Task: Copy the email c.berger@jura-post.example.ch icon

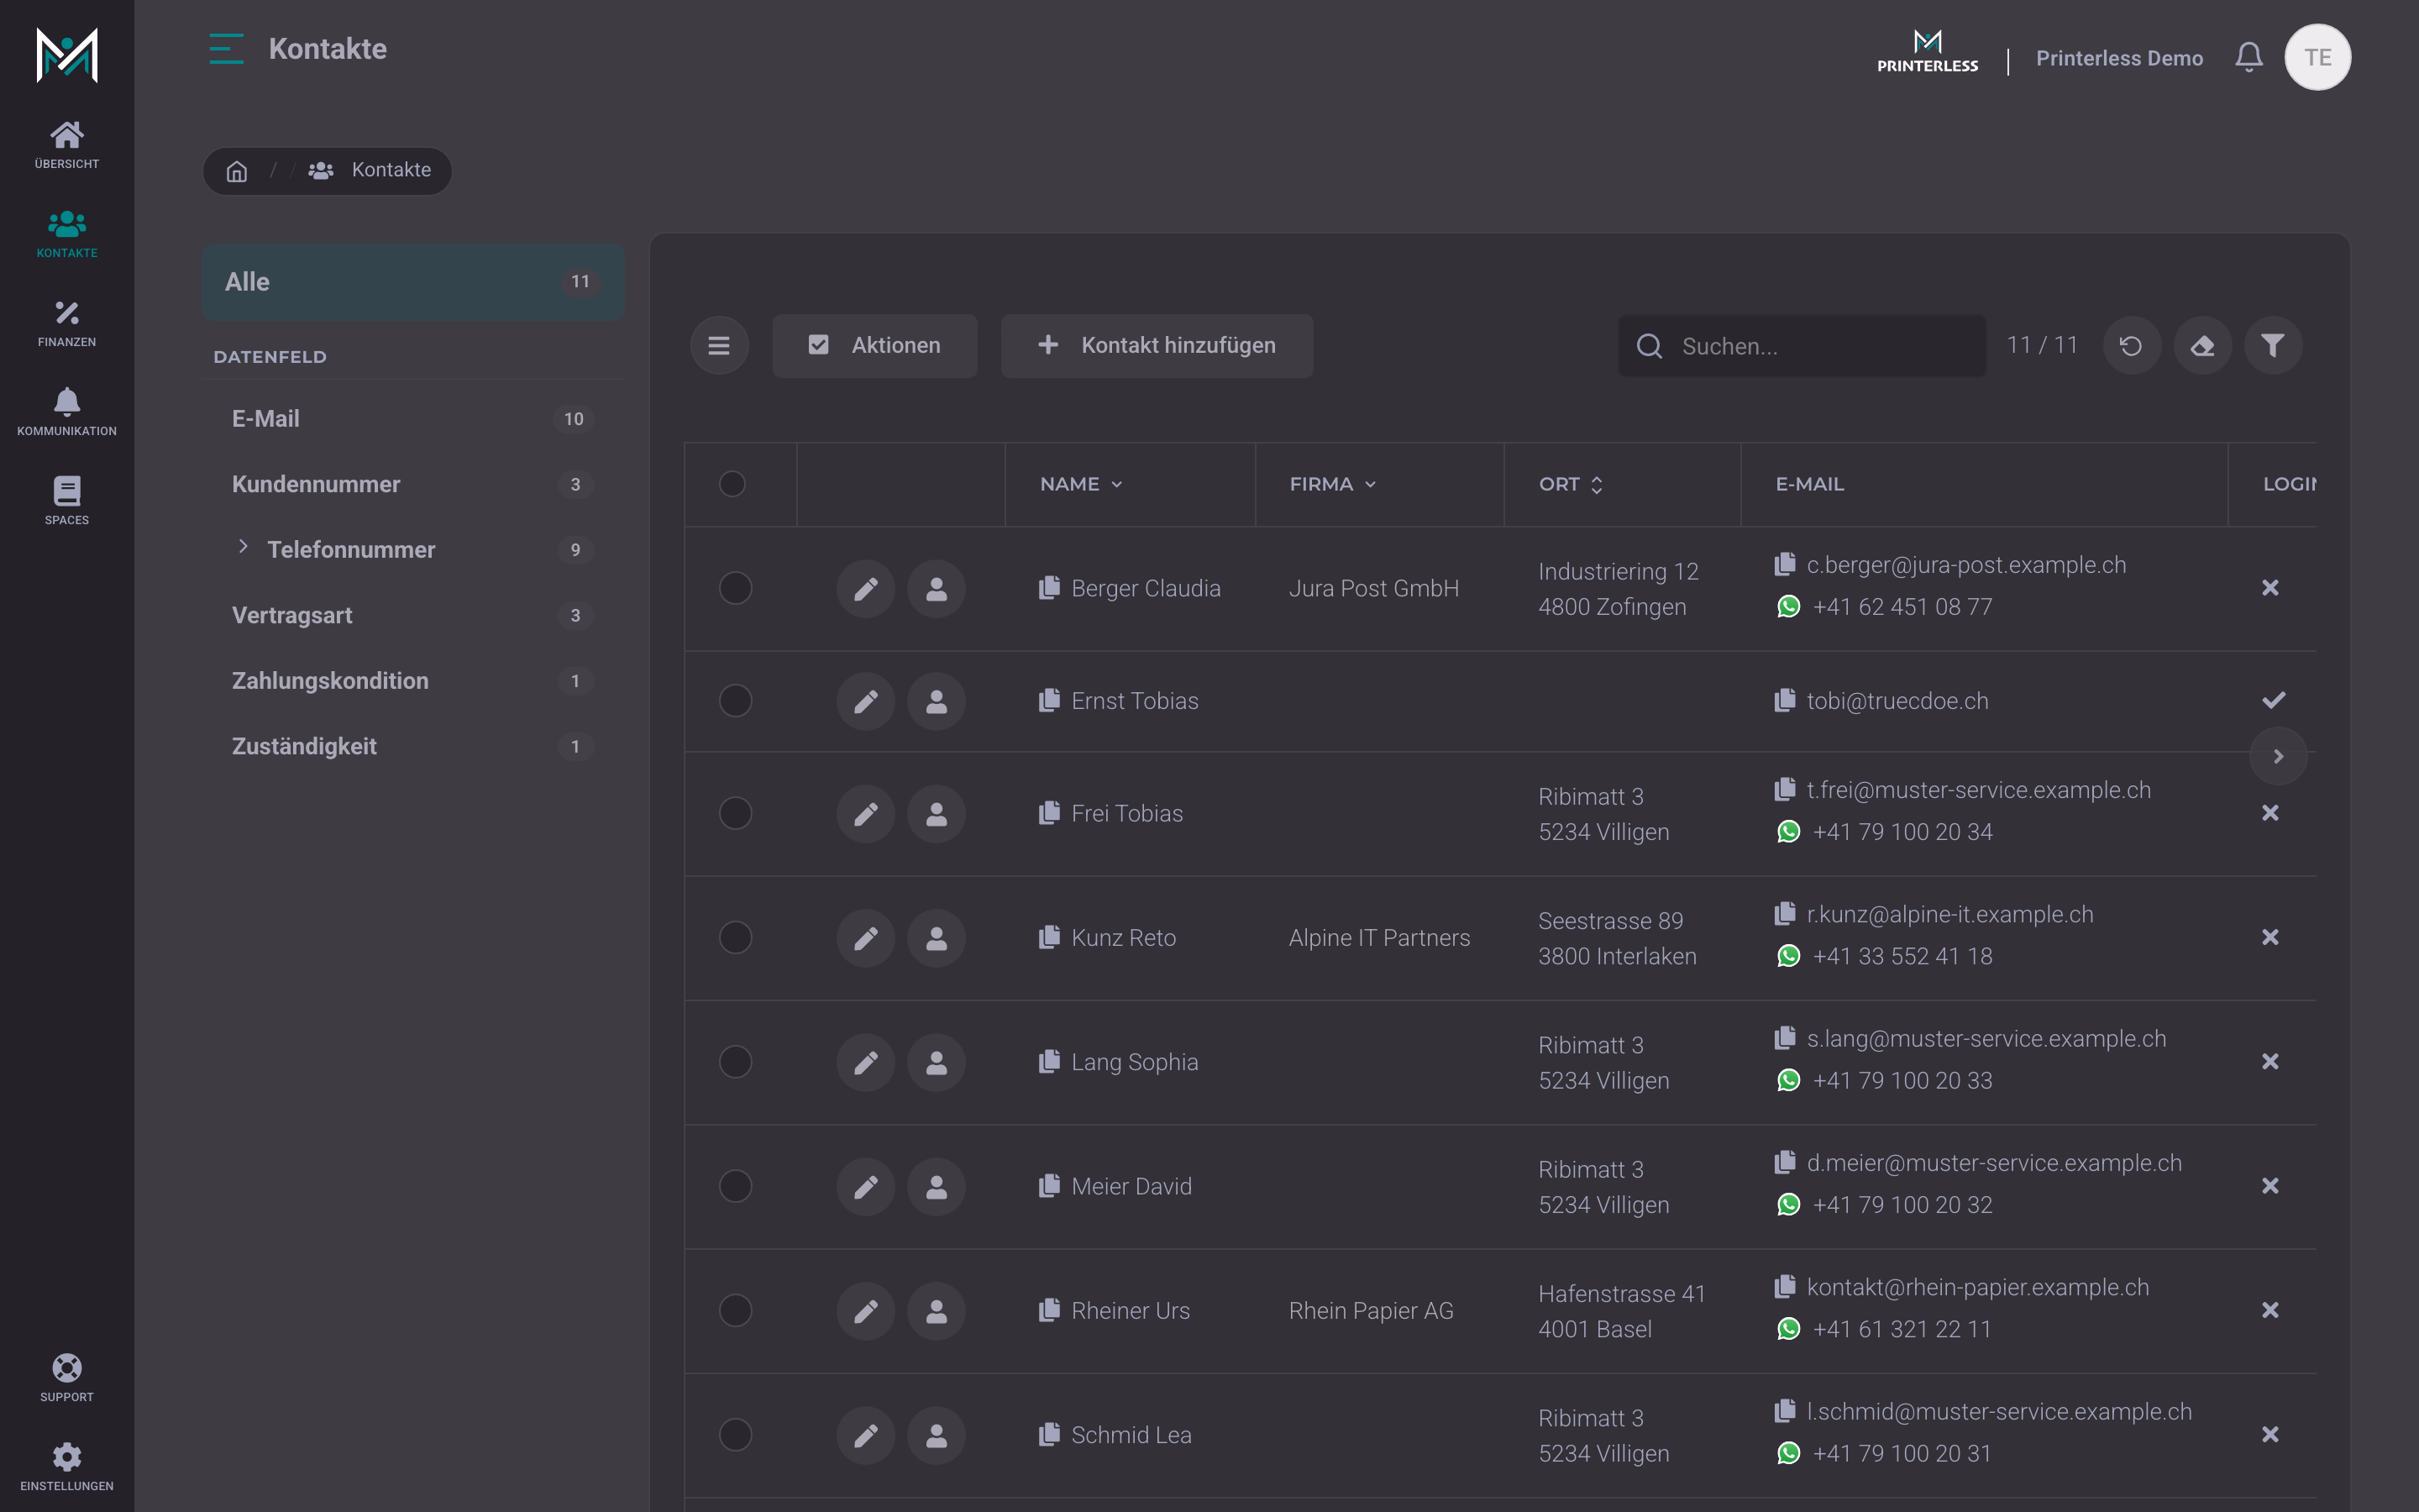Action: point(1785,564)
